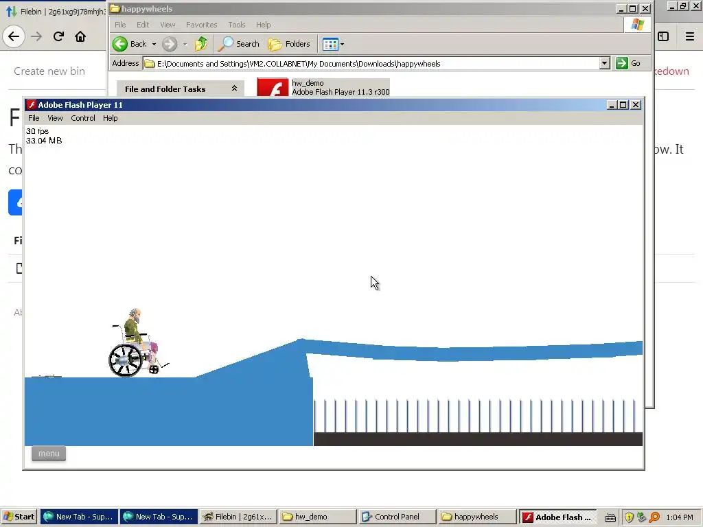The height and width of the screenshot is (527, 703).
Task: Click safely remove hardware tray icon
Action: point(641,517)
